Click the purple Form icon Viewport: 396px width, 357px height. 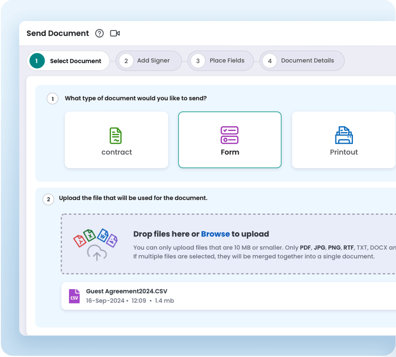(x=229, y=135)
